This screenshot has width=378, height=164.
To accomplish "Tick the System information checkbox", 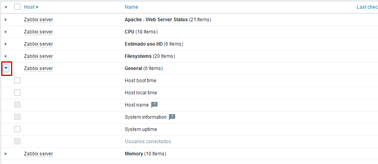I will 17,117.
